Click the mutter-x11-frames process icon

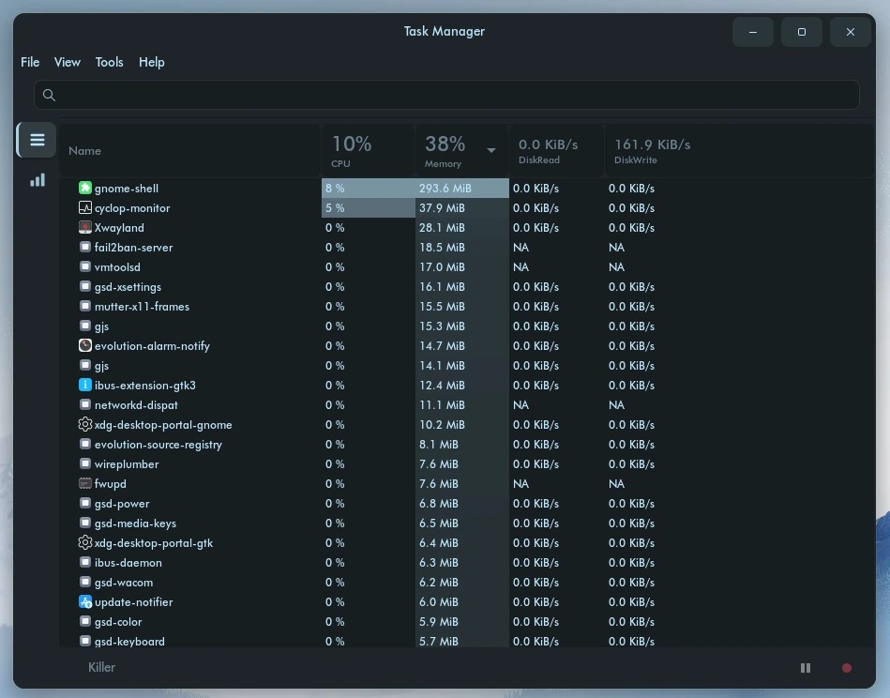[x=85, y=306]
